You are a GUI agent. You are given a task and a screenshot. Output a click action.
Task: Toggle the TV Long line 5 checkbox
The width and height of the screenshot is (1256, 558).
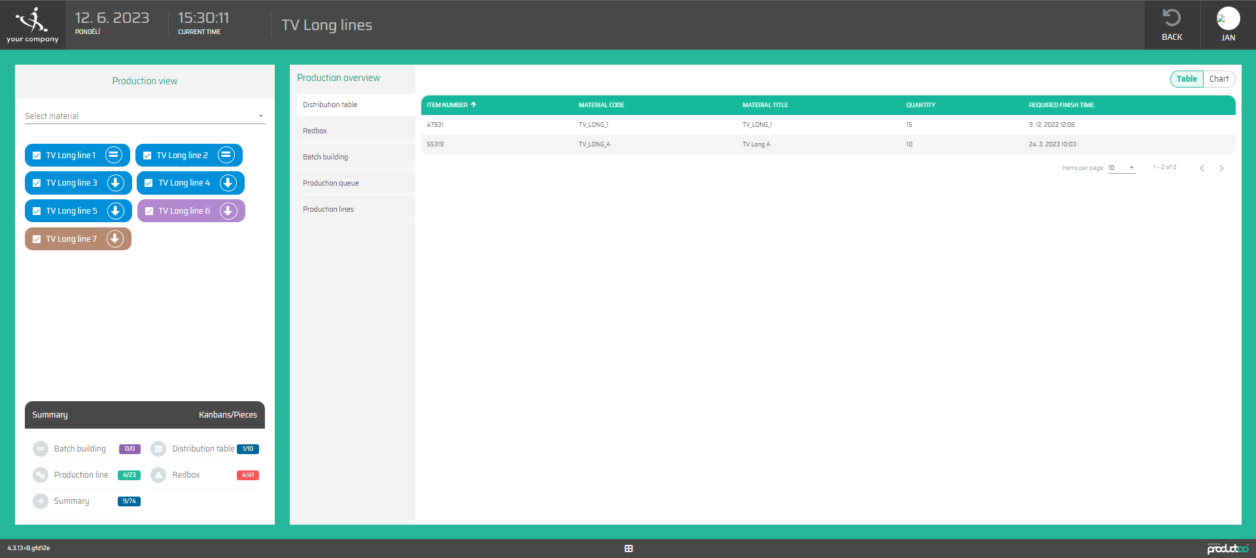37,211
